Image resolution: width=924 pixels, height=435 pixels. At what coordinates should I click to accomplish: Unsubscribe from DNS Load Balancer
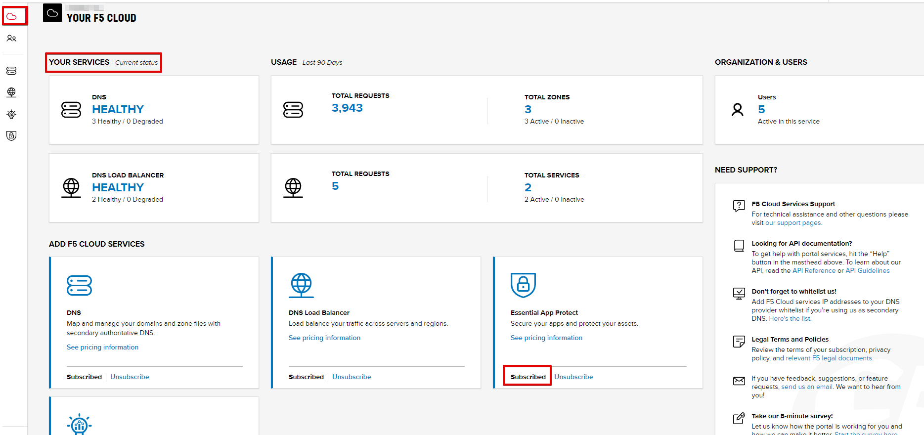(352, 377)
